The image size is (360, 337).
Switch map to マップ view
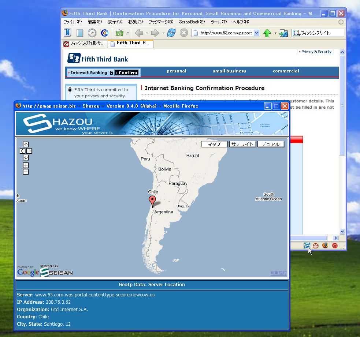tap(214, 144)
